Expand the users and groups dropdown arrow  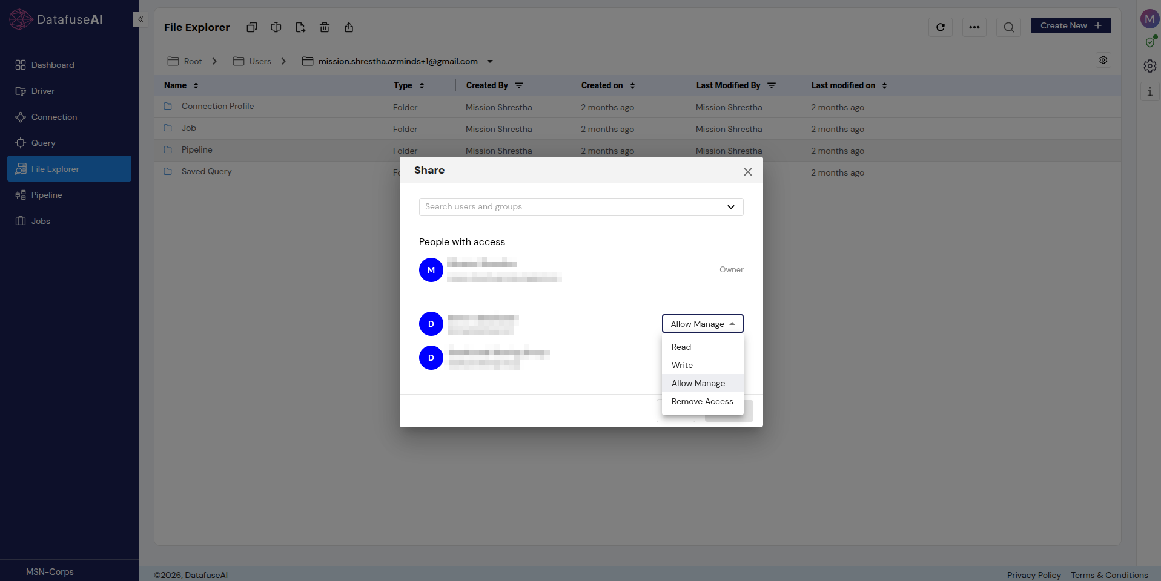click(731, 207)
